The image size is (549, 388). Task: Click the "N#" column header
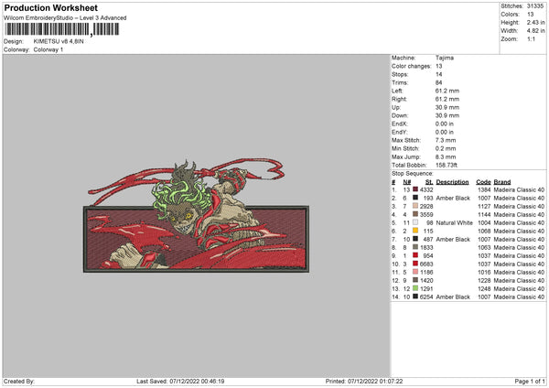pos(407,182)
